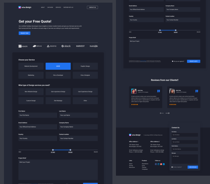Image resolution: width=210 pixels, height=184 pixels.
Task: Click the wow design logo in the header
Action: (x=25, y=7)
